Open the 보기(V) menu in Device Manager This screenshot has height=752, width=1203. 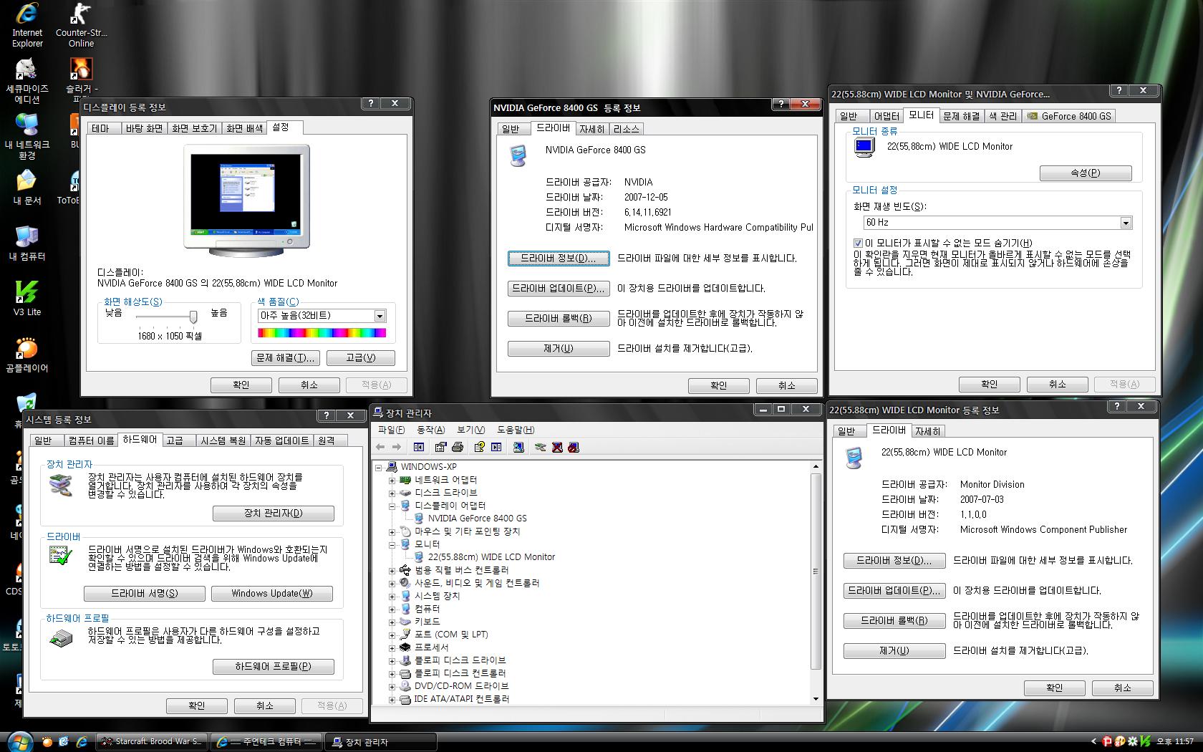pyautogui.click(x=470, y=430)
